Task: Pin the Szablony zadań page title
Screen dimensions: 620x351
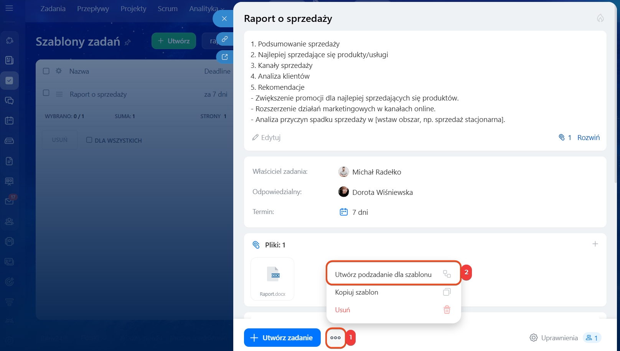Action: 128,42
